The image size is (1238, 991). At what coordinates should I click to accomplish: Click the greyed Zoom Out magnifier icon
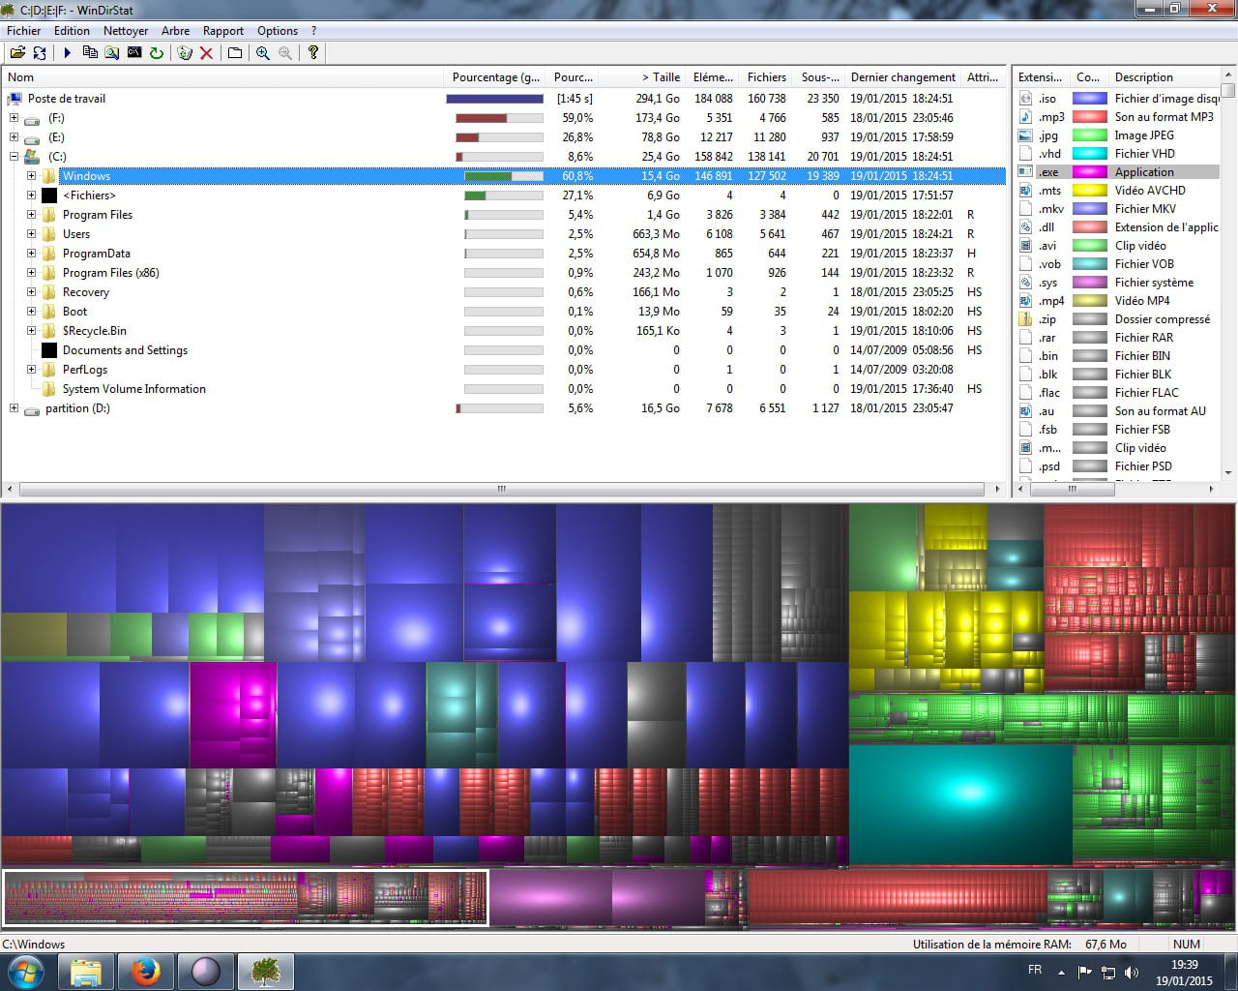pos(285,53)
